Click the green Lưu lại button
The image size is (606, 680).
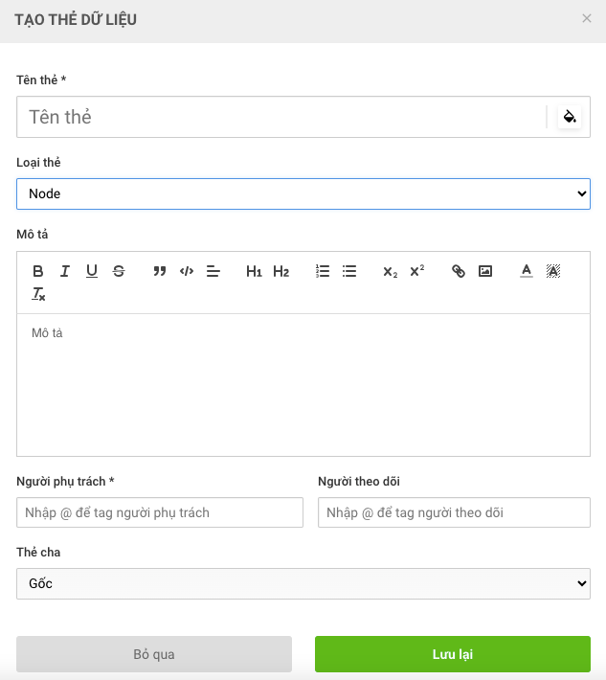tap(453, 654)
